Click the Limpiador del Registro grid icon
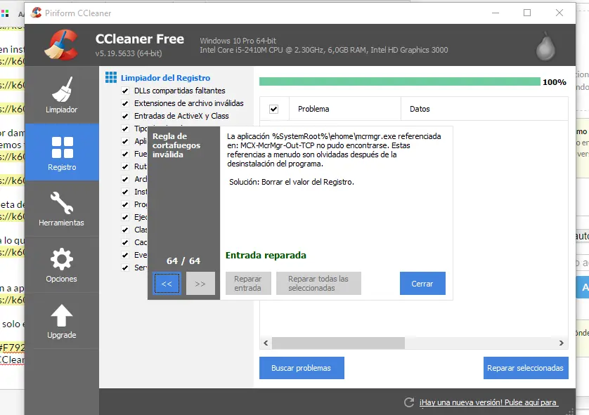 click(111, 77)
